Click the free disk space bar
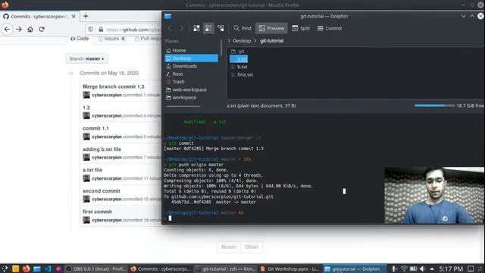The width and height of the screenshot is (485, 273). tap(434, 105)
